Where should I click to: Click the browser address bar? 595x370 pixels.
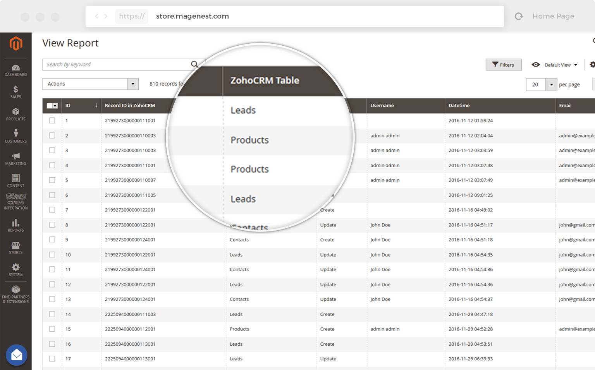click(294, 16)
